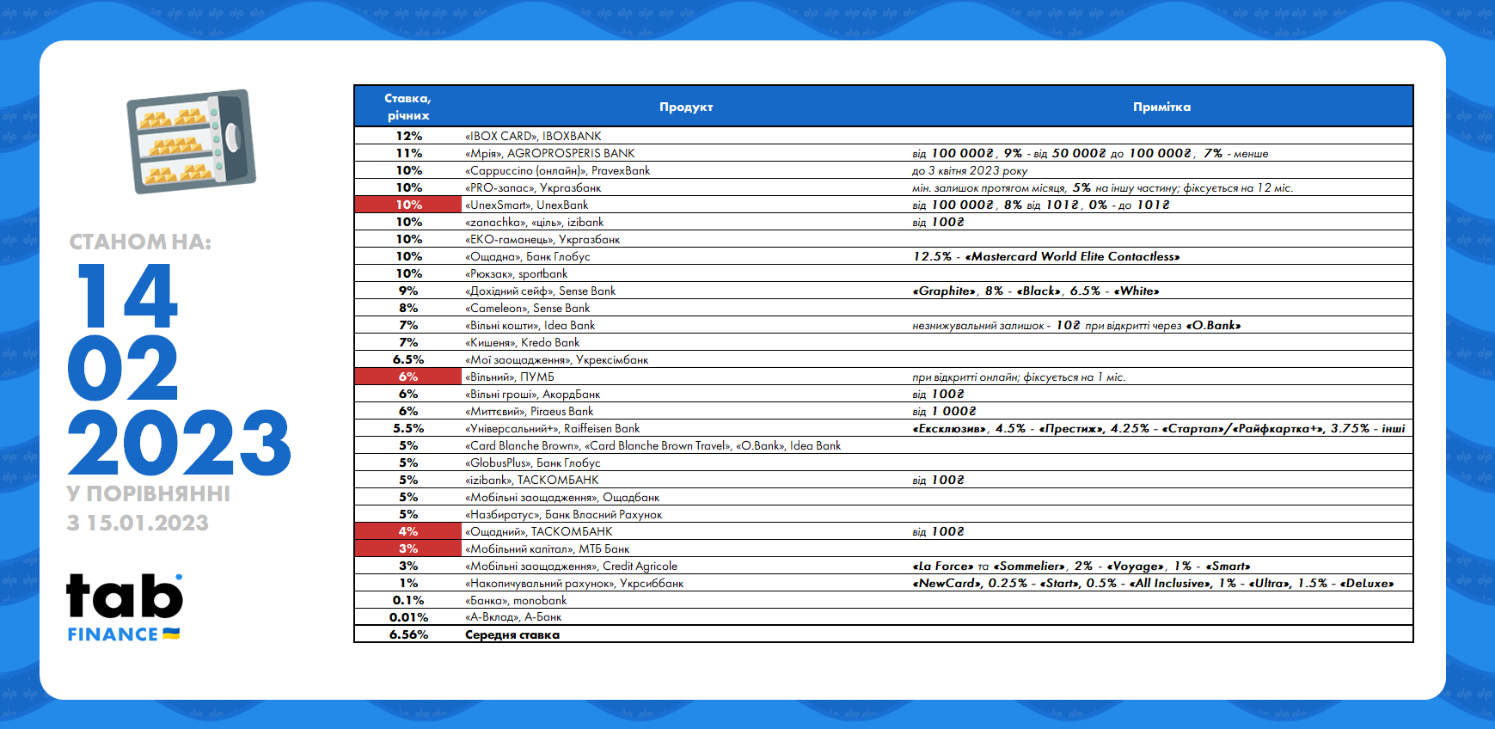Click the red 10% cell for UnexSmart
This screenshot has height=729, width=1495.
pos(408,205)
